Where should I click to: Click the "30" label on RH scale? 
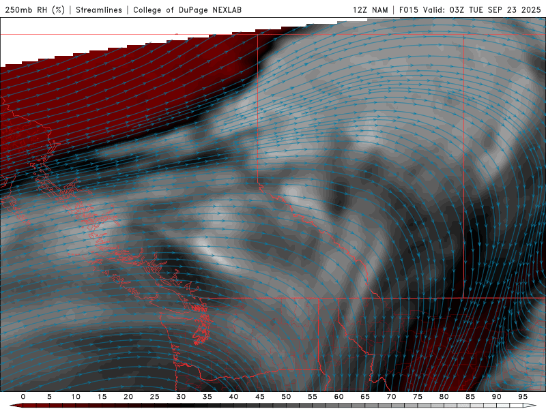click(181, 397)
